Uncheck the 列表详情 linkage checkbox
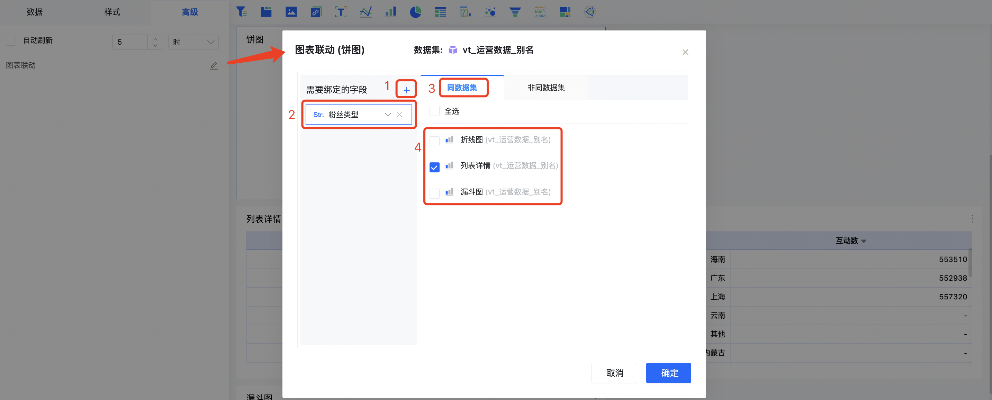The width and height of the screenshot is (992, 400). (x=434, y=167)
